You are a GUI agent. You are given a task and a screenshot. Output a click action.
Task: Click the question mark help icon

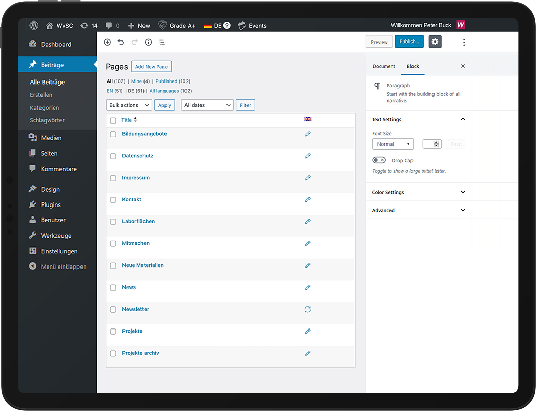[x=227, y=25]
